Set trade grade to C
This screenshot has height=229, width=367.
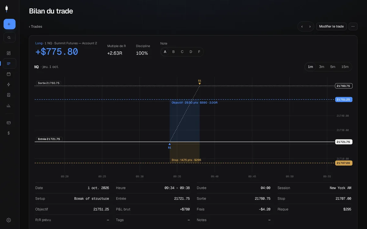pos(182,52)
